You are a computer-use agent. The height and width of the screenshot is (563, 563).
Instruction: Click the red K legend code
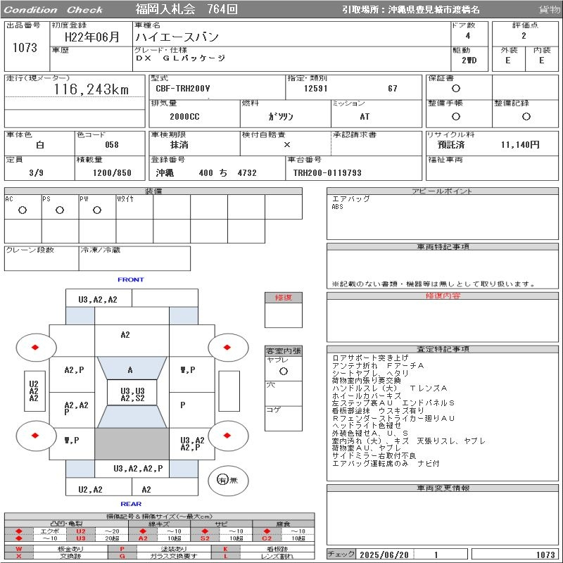225,549
